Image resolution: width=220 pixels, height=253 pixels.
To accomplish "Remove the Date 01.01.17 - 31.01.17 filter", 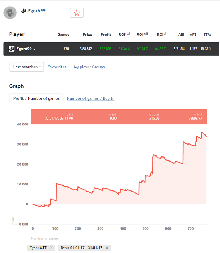I will pyautogui.click(x=107, y=248).
